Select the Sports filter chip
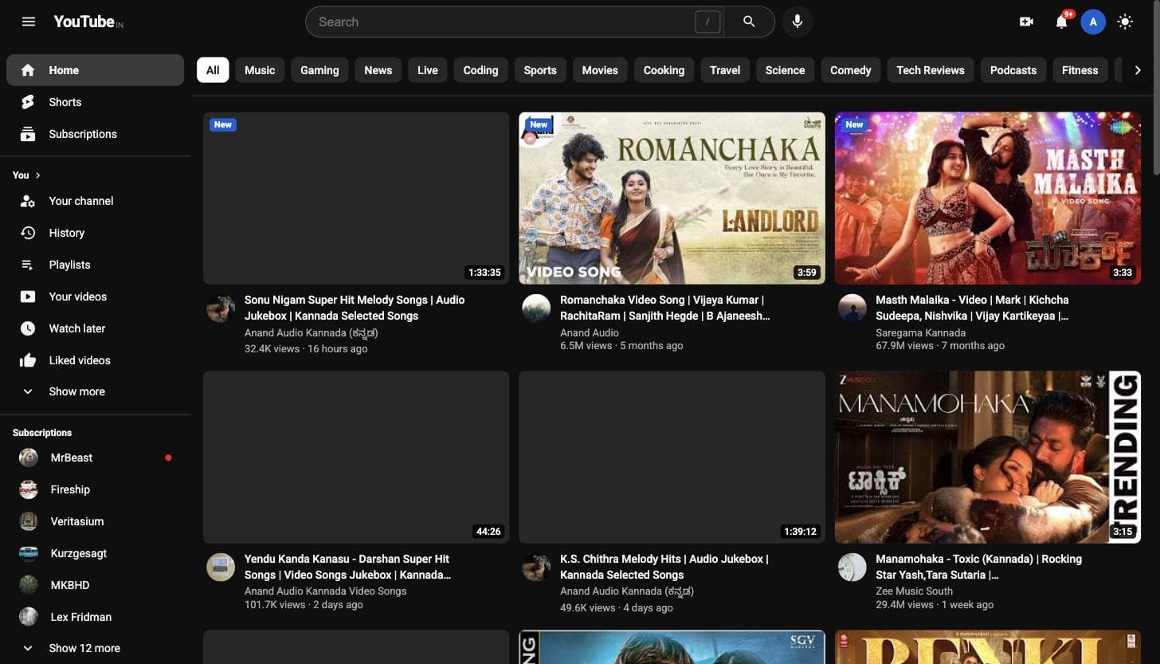Image resolution: width=1160 pixels, height=664 pixels. (540, 70)
